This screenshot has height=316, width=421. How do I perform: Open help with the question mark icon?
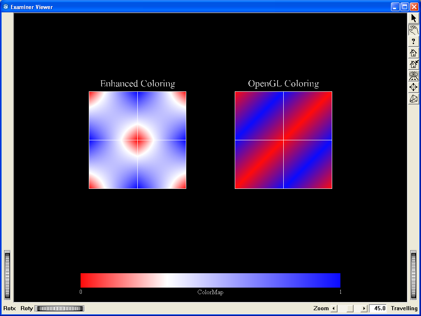click(414, 41)
